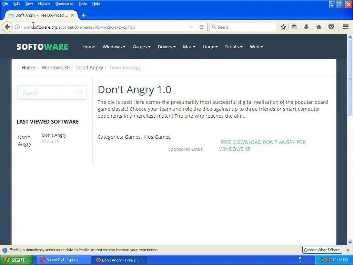This screenshot has height=265, width=353.
Task: Go back using the browser back arrow
Action: pyautogui.click(x=7, y=27)
